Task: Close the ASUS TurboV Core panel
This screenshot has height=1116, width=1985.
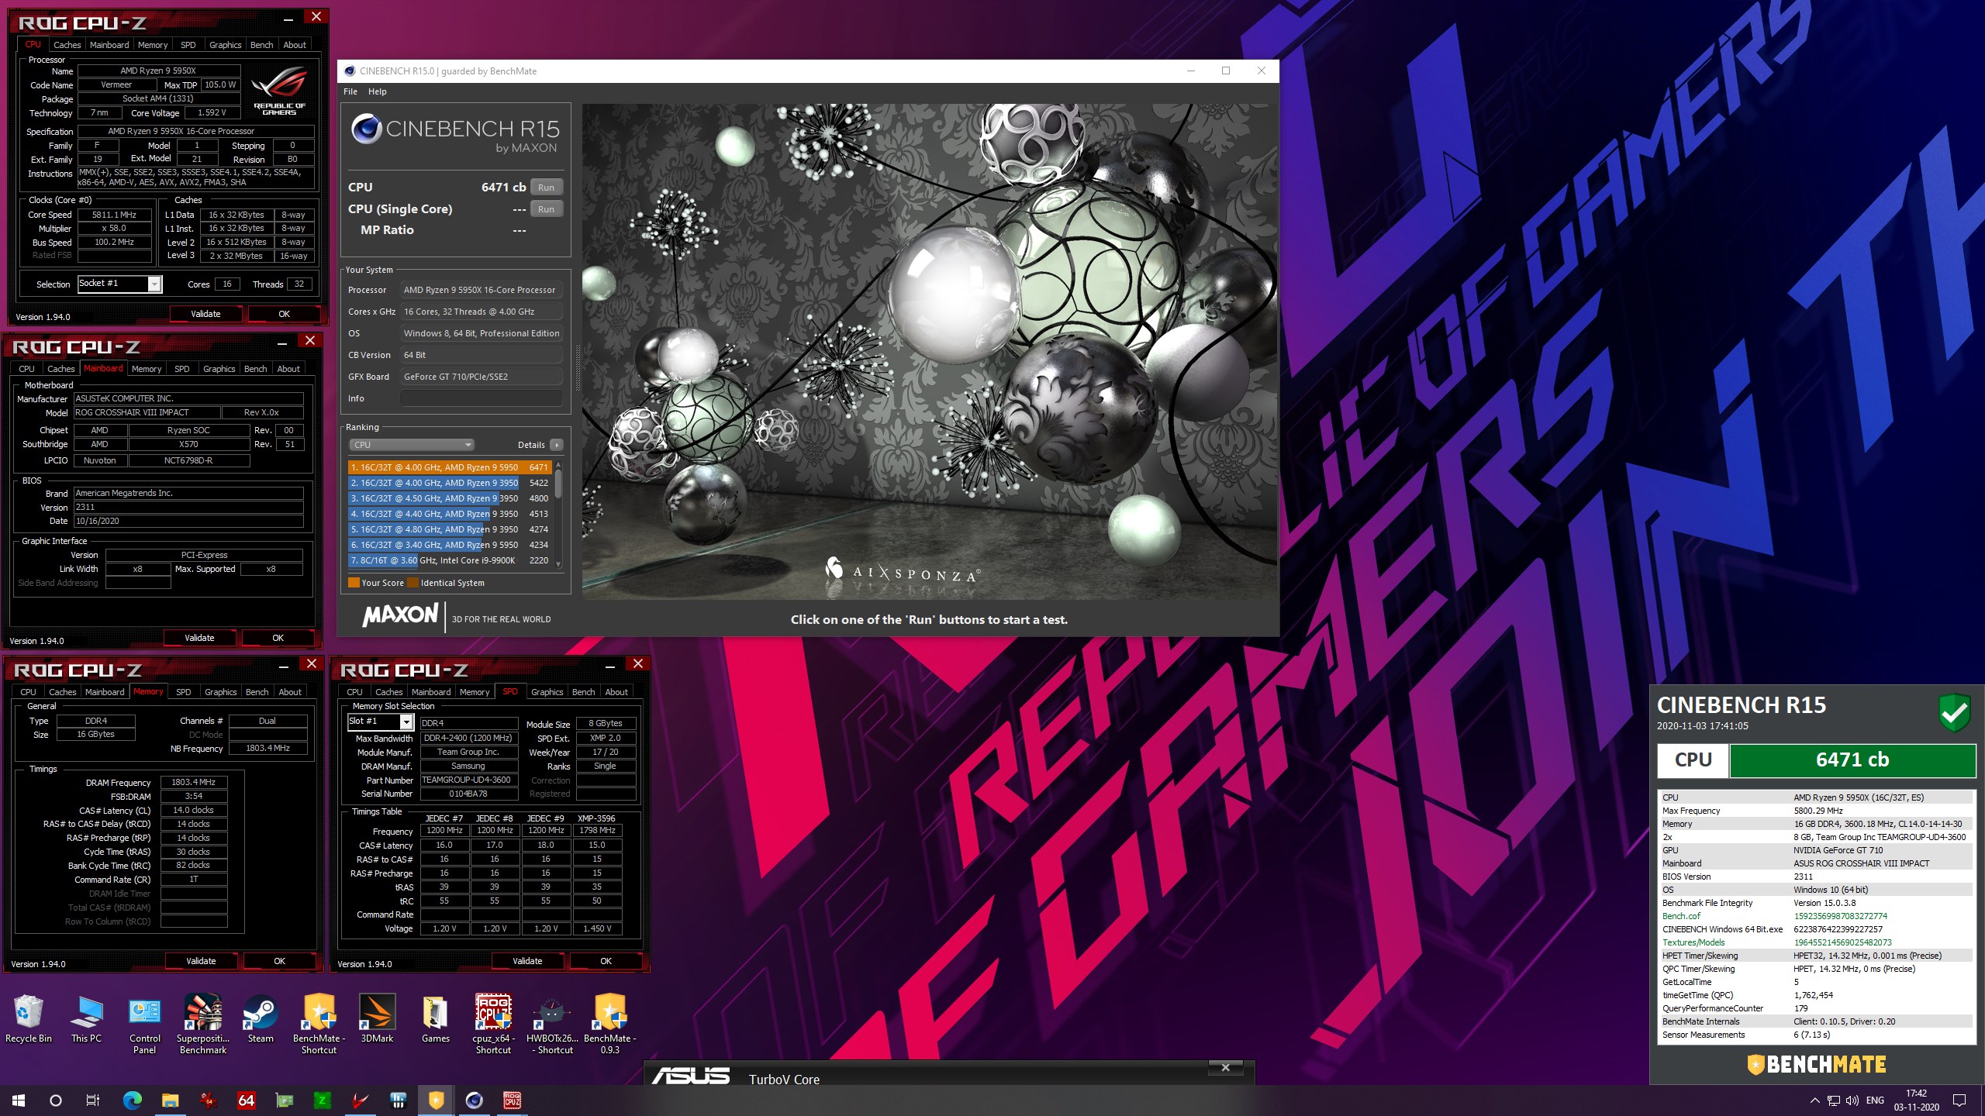Action: pyautogui.click(x=1225, y=1068)
